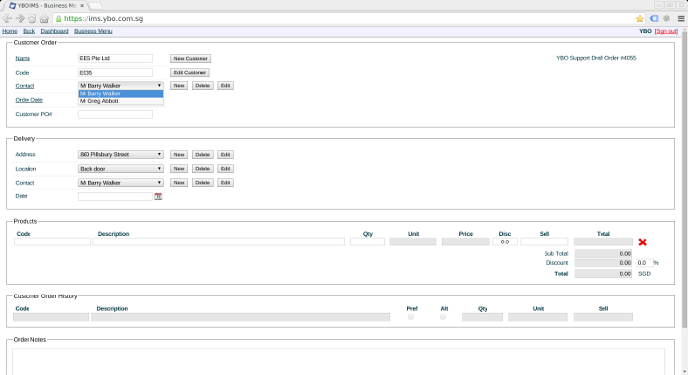The height and width of the screenshot is (375, 688).
Task: Delete the delivery address
Action: (x=202, y=155)
